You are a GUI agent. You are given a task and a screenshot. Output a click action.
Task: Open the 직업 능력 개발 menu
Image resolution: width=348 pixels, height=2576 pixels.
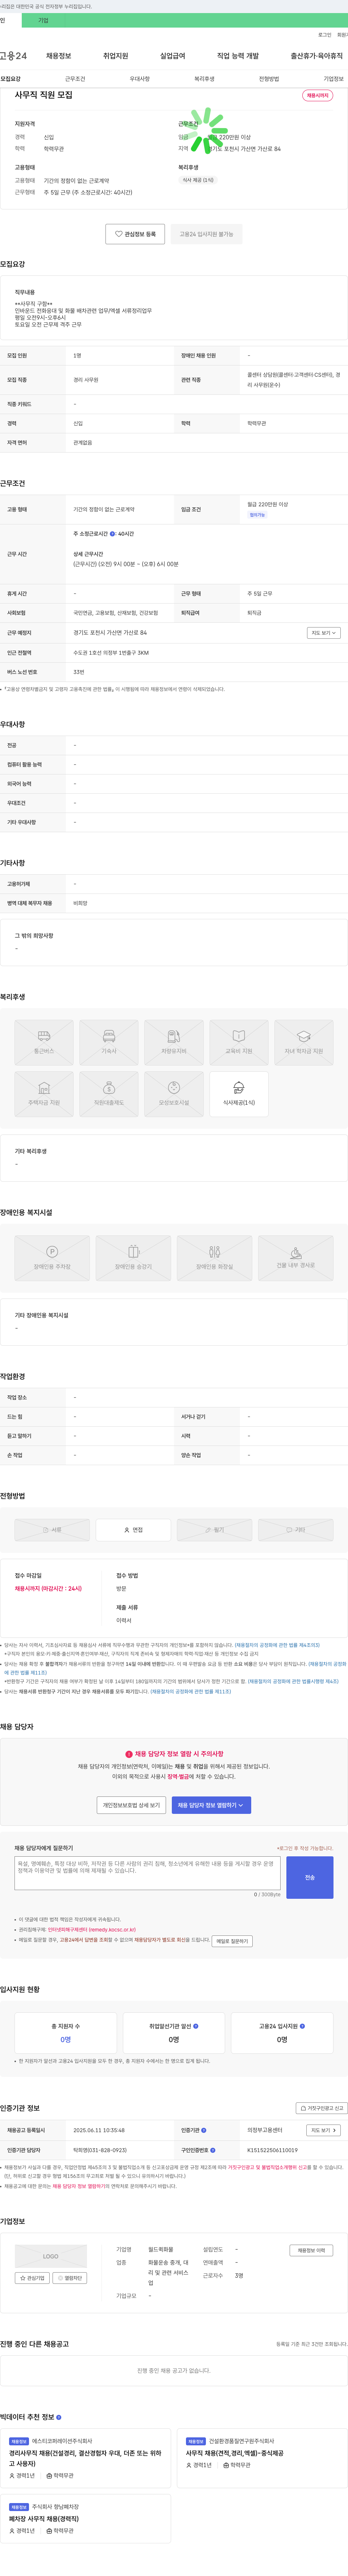pyautogui.click(x=238, y=56)
